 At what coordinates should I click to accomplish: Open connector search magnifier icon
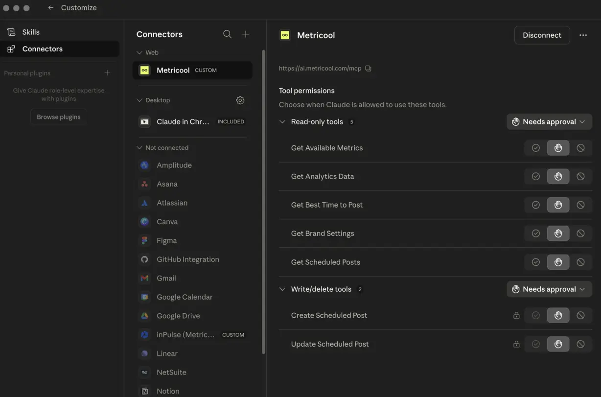pyautogui.click(x=228, y=34)
